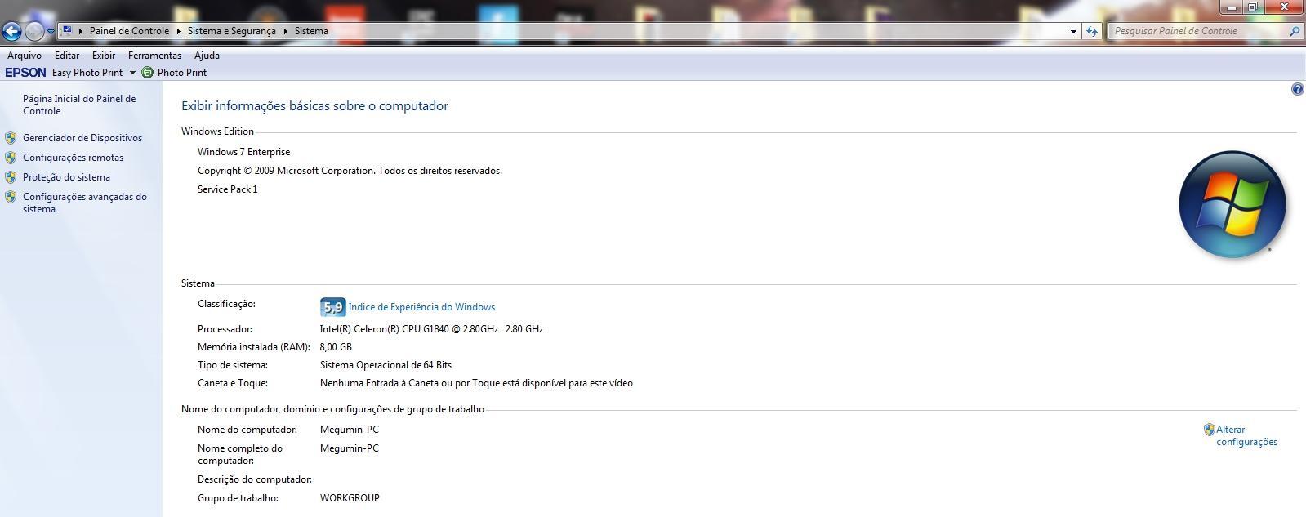Image resolution: width=1306 pixels, height=517 pixels.
Task: Click the Intel Celeron CPU G1840 processor text
Action: (431, 329)
